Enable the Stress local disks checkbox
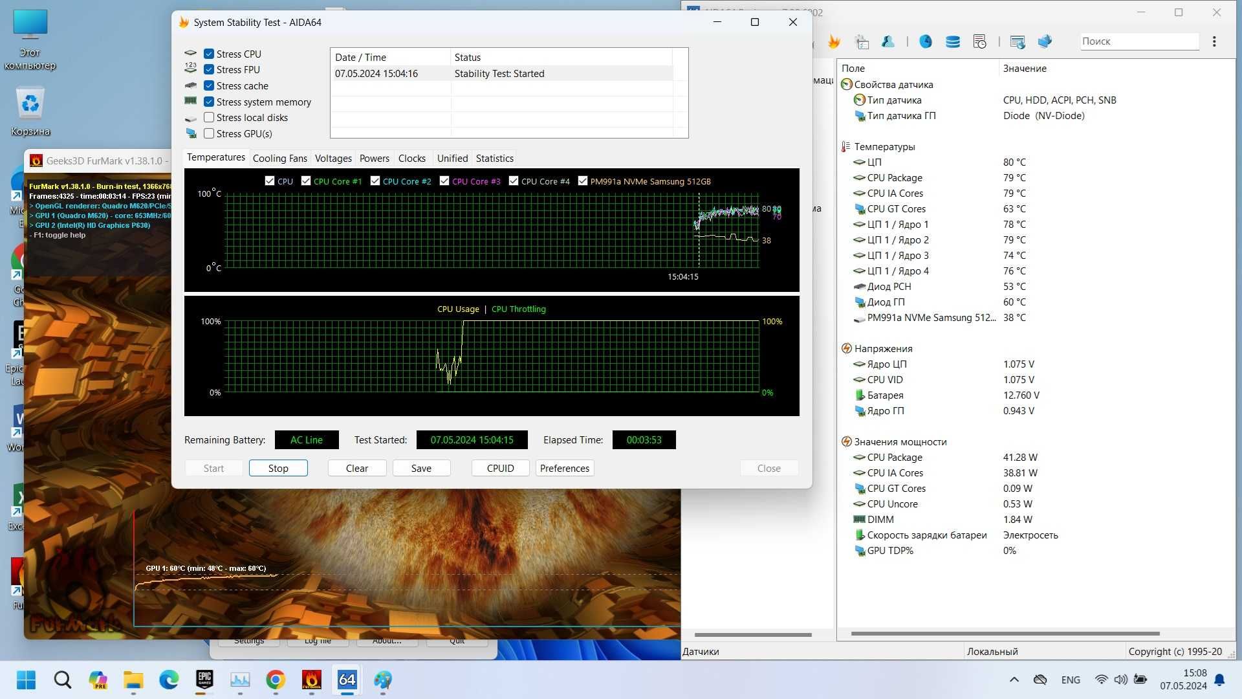The image size is (1242, 699). click(x=210, y=117)
